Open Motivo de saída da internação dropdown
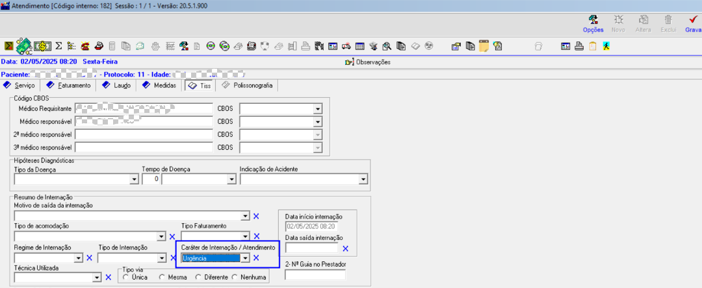702x288 pixels. click(245, 215)
